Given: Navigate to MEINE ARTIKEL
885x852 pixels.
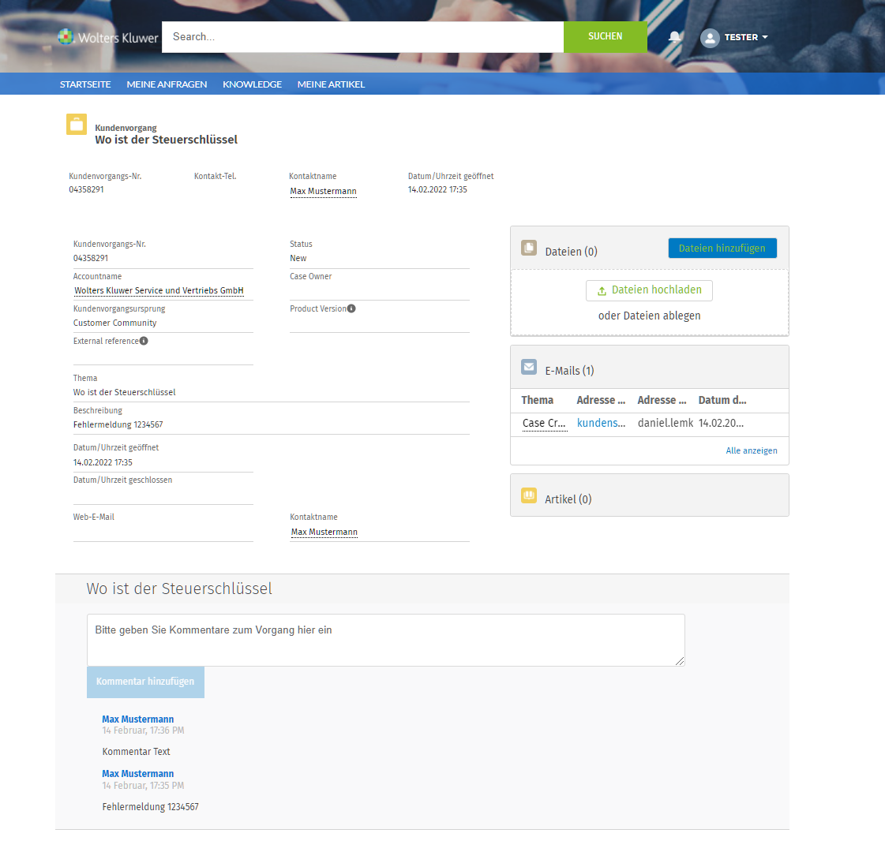Looking at the screenshot, I should click(x=331, y=84).
